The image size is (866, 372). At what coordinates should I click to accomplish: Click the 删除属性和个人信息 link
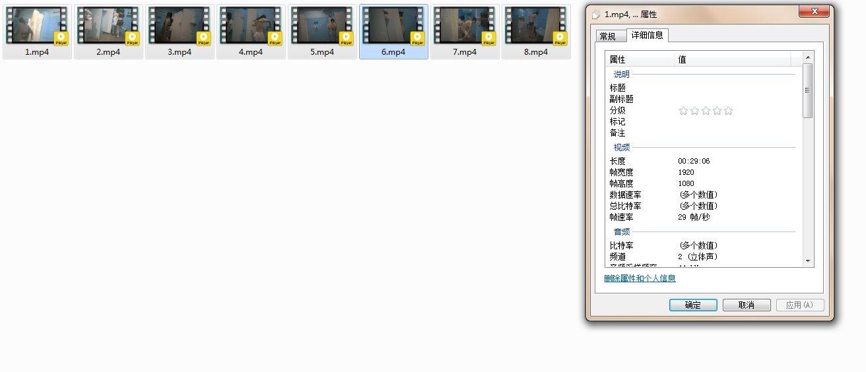pos(640,278)
